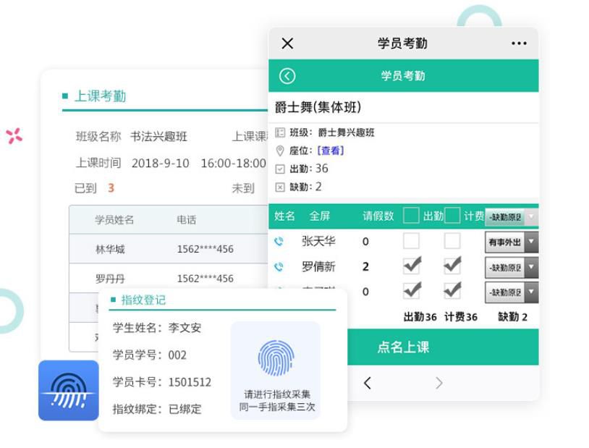Click 请进行指纹采集 instruction text
589x448 pixels.
click(277, 394)
